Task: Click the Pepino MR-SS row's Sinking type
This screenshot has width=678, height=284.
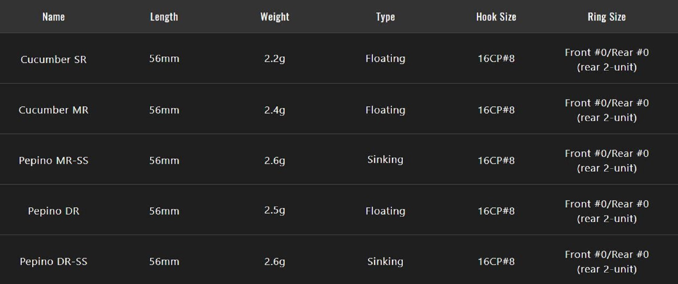Action: (385, 160)
